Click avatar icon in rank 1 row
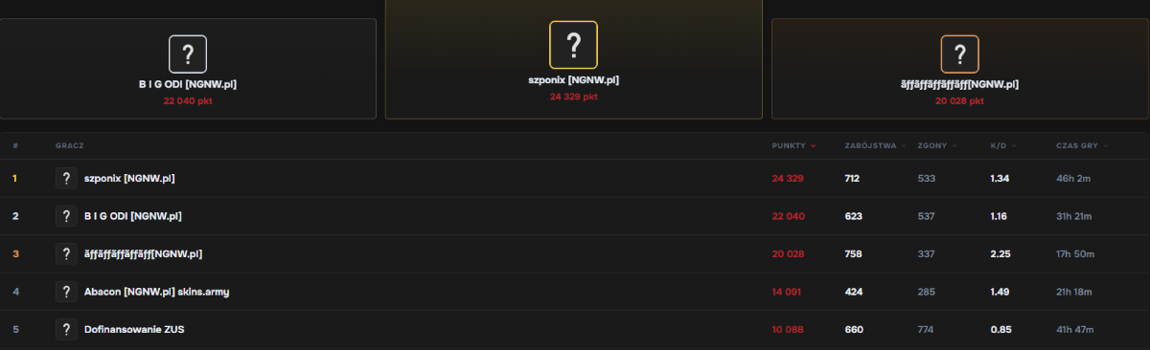The image size is (1150, 350). pyautogui.click(x=66, y=179)
